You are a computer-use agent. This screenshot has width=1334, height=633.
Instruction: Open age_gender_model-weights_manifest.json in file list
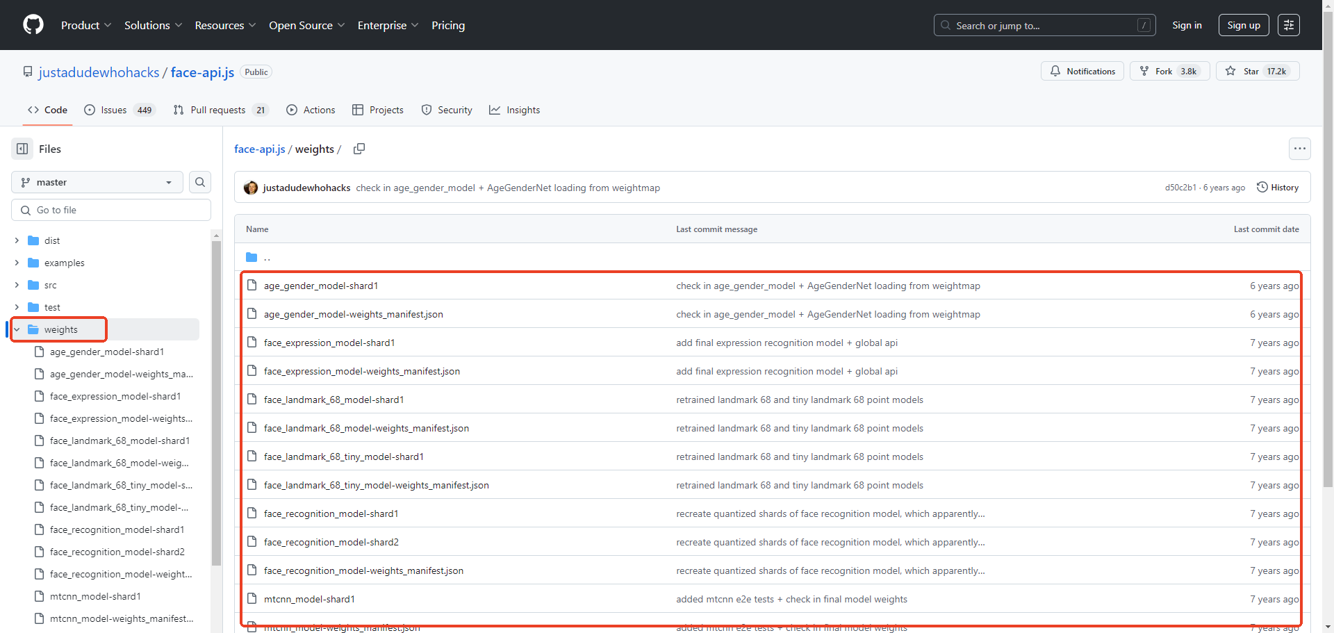pos(354,314)
